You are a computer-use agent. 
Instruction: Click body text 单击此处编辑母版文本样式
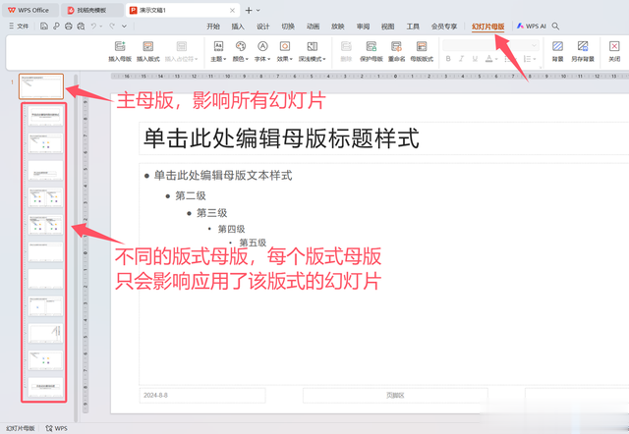click(x=223, y=176)
